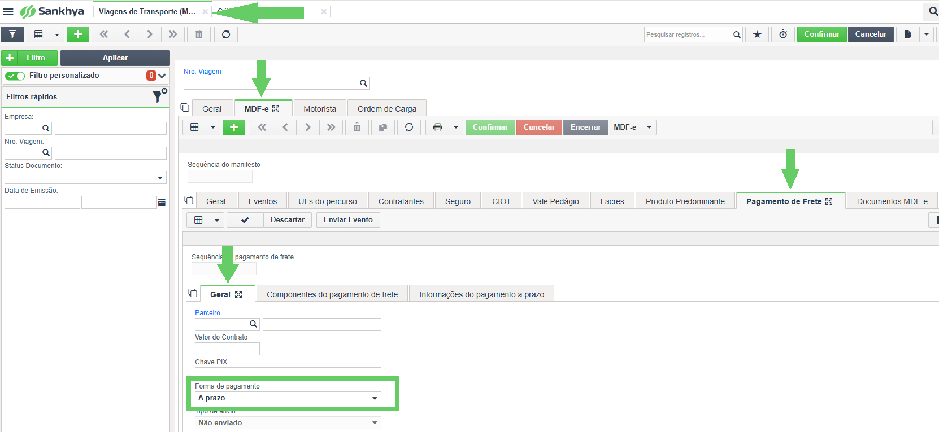Viewport: 939px width, 432px height.
Task: Open the hamburger main menu
Action: (8, 11)
